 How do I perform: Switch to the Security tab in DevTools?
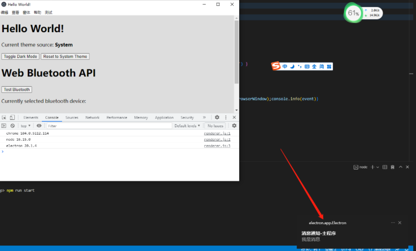pos(187,117)
